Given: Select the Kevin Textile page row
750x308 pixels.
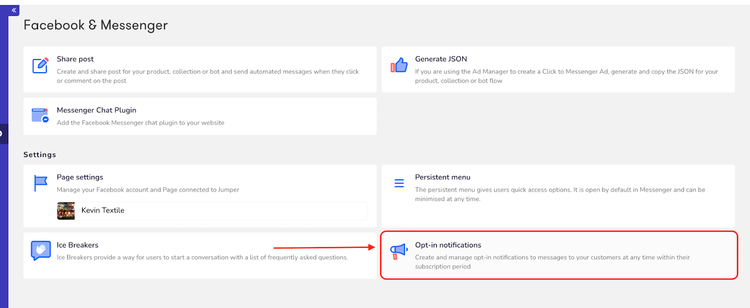Looking at the screenshot, I should coord(212,211).
